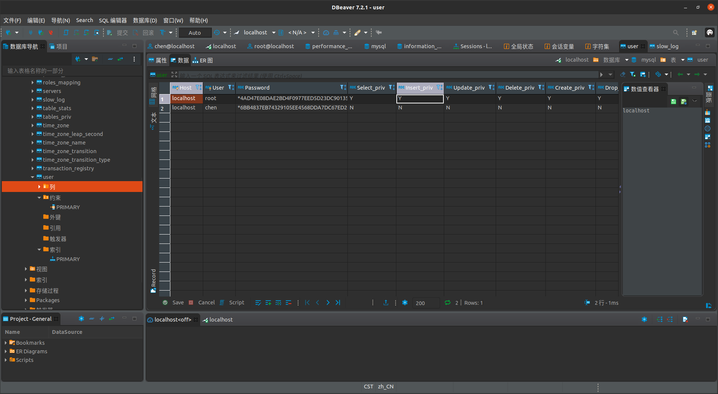Click the export data upload icon

(x=386, y=303)
